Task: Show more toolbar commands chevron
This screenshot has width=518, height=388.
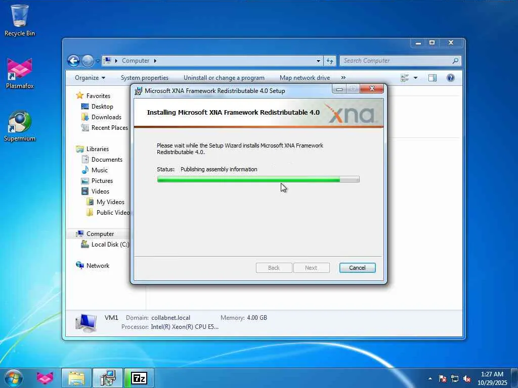Action: pyautogui.click(x=343, y=78)
